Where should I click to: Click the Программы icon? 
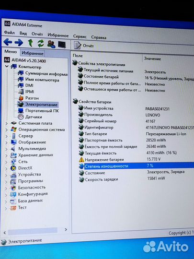click(x=13, y=181)
